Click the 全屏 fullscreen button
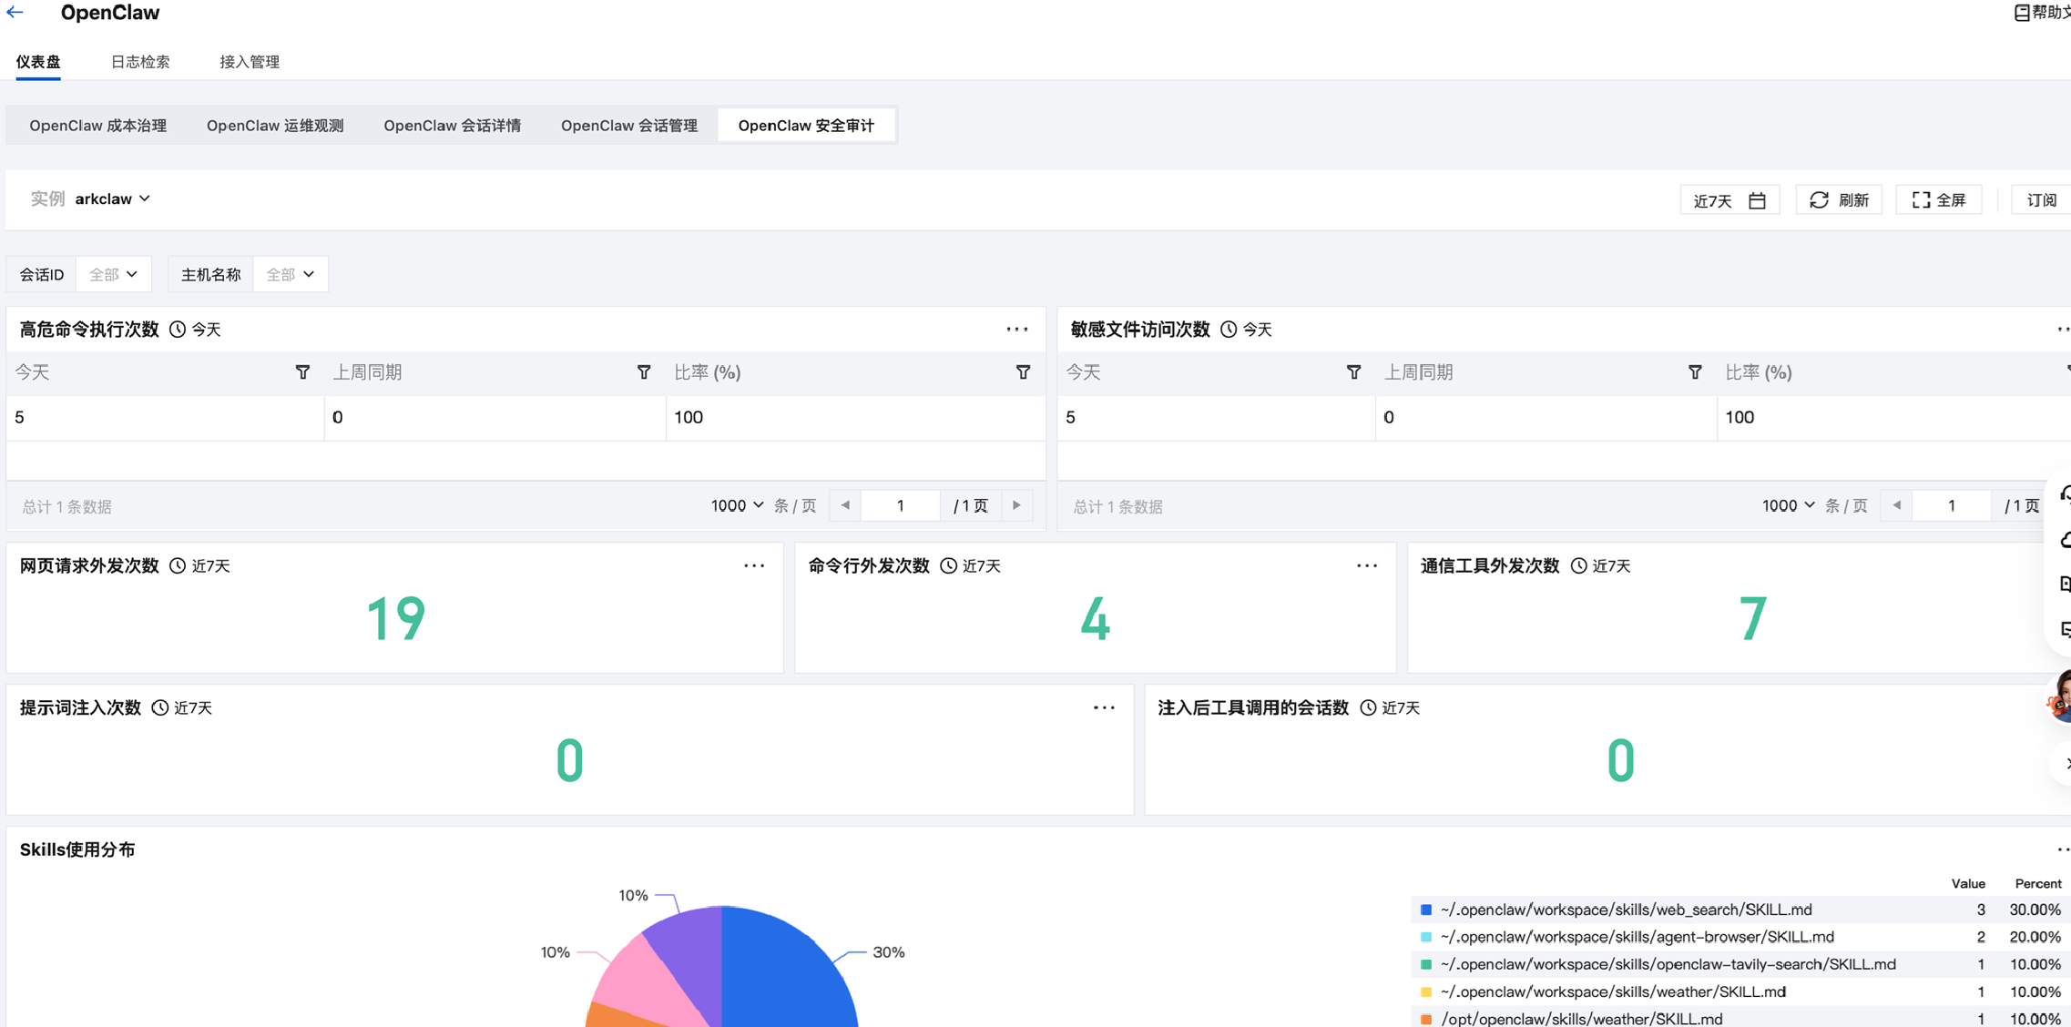The height and width of the screenshot is (1027, 2071). pyautogui.click(x=1939, y=200)
